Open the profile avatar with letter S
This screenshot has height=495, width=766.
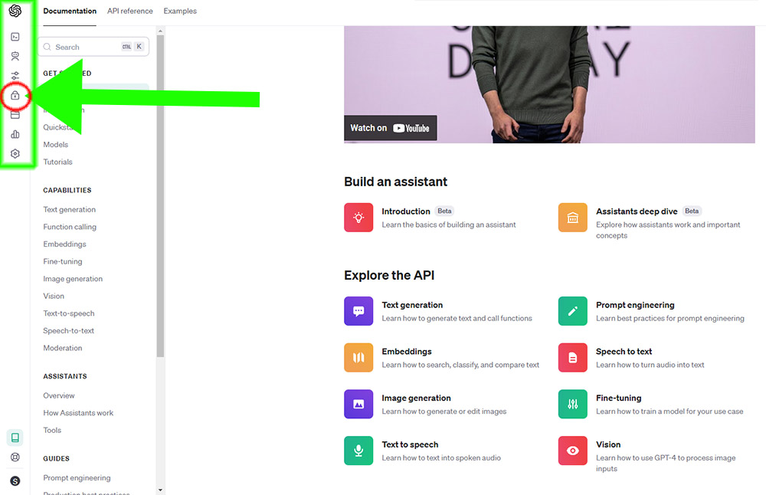tap(15, 481)
